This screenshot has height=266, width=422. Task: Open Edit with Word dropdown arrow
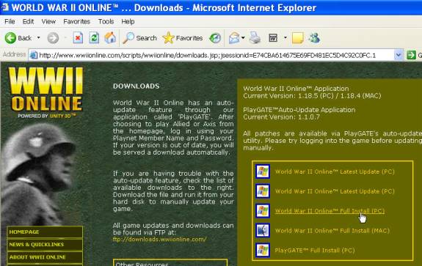285,37
